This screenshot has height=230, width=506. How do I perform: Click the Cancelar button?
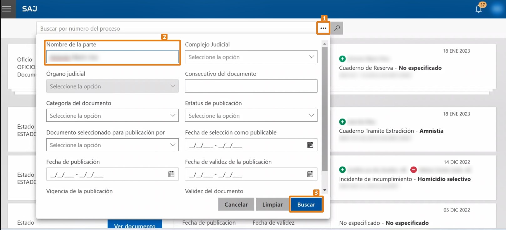236,204
